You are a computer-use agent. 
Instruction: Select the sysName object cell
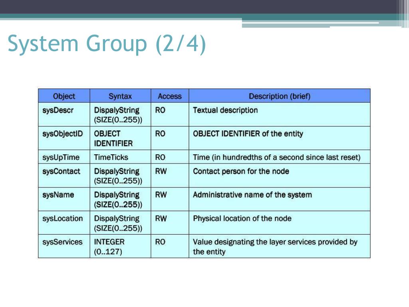click(64, 199)
